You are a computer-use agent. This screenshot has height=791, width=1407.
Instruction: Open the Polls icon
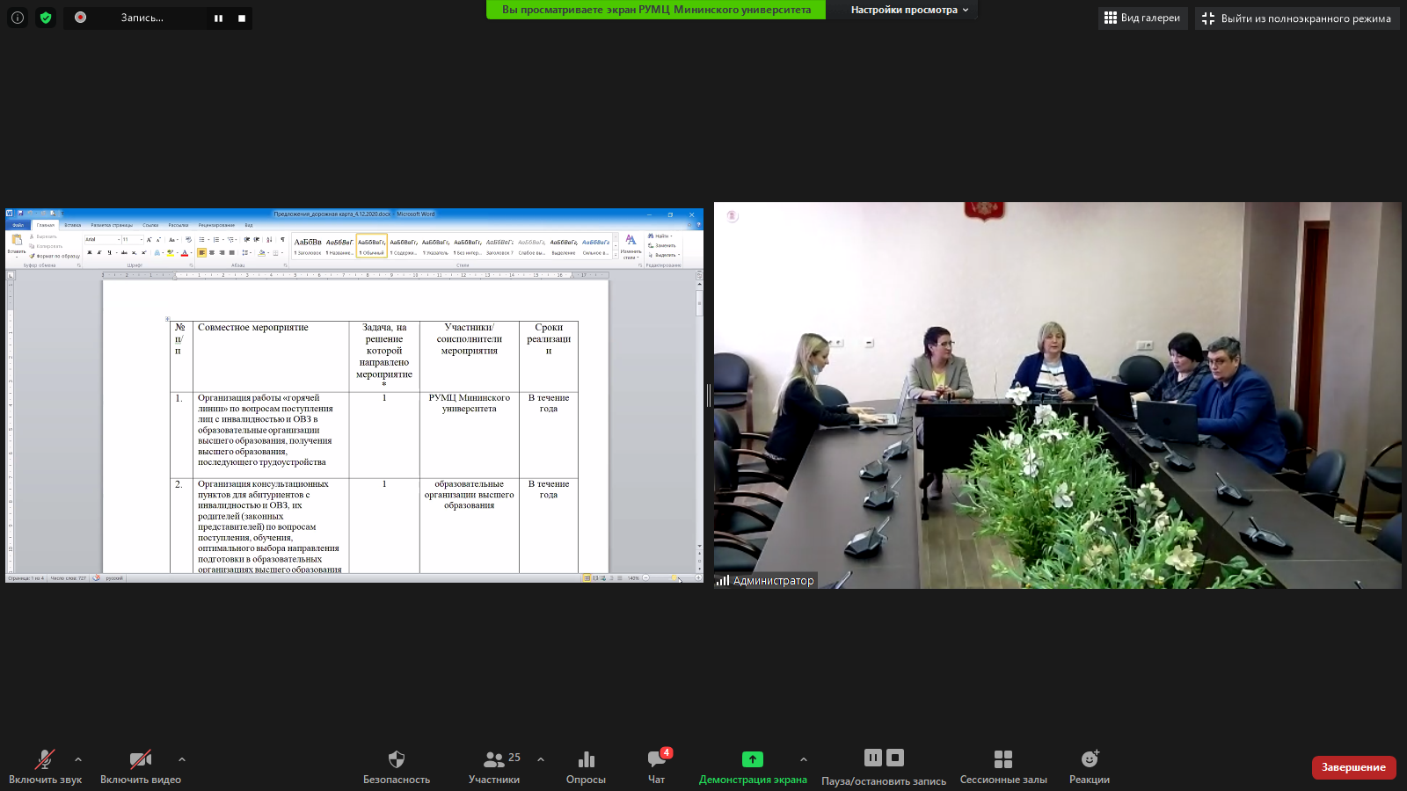point(586,759)
